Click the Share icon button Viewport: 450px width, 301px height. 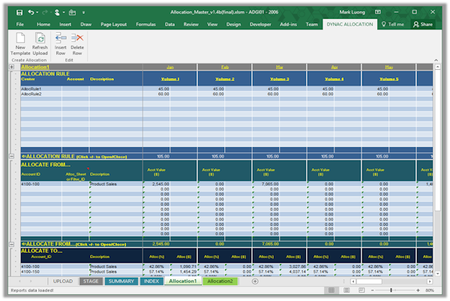point(422,24)
